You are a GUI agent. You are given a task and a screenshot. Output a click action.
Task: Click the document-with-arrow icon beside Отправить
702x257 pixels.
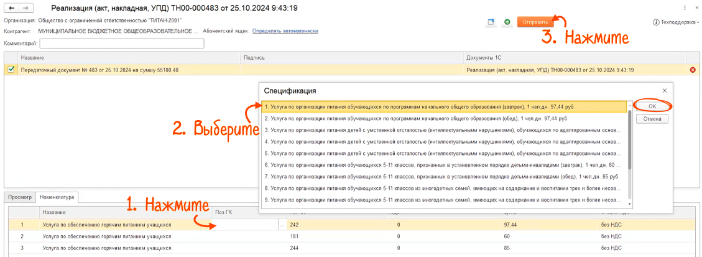(491, 22)
